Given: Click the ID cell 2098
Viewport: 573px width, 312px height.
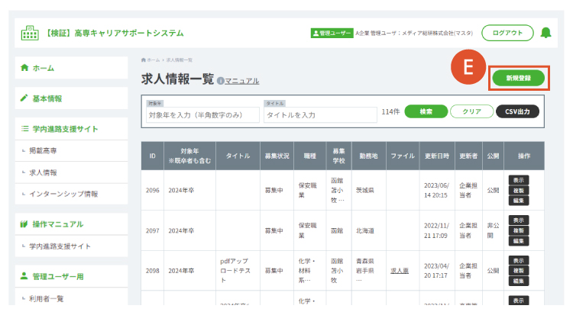Looking at the screenshot, I should (x=152, y=271).
